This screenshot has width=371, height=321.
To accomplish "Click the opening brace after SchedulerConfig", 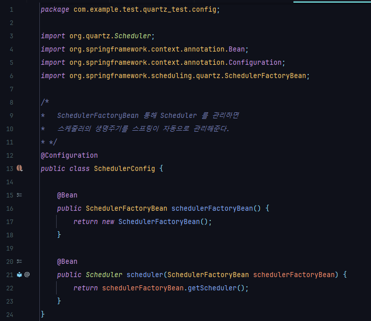I will click(x=161, y=168).
